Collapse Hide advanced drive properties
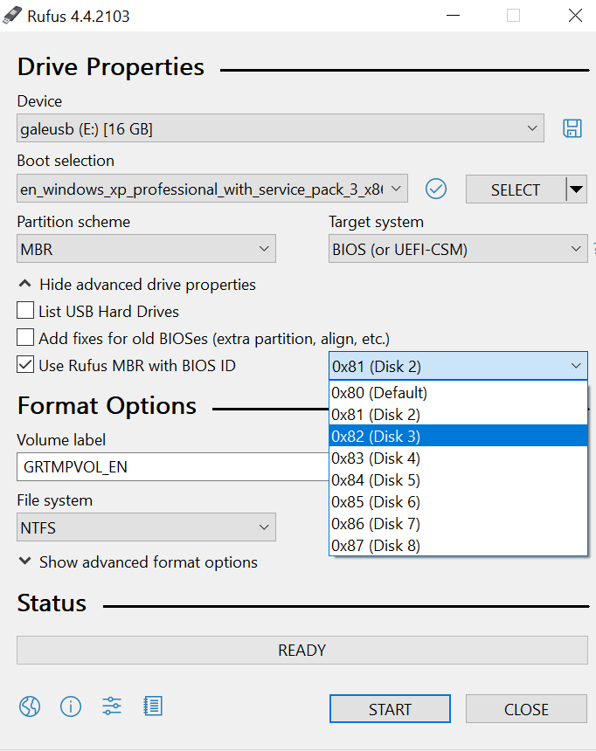Screen dimensions: 596x751 coord(137,285)
